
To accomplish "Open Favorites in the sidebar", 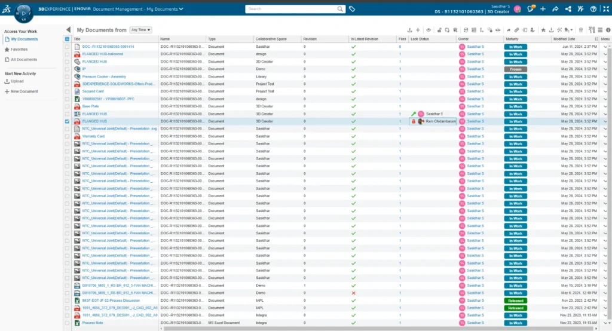I will tap(19, 50).
